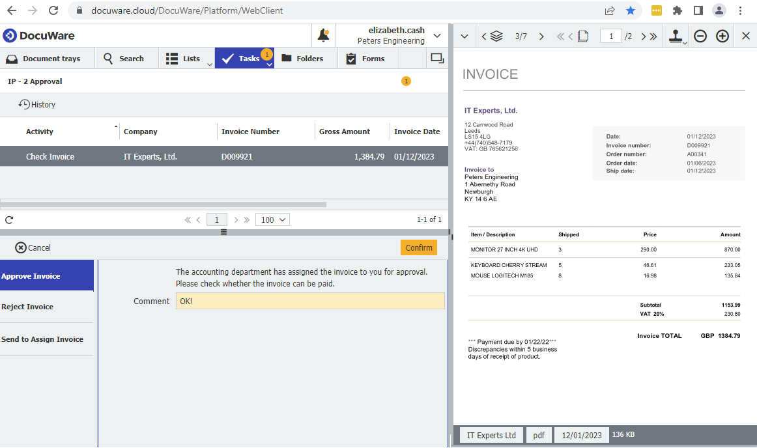Zoom out using the minus icon
Viewport: 757px width, 448px height.
tap(700, 36)
